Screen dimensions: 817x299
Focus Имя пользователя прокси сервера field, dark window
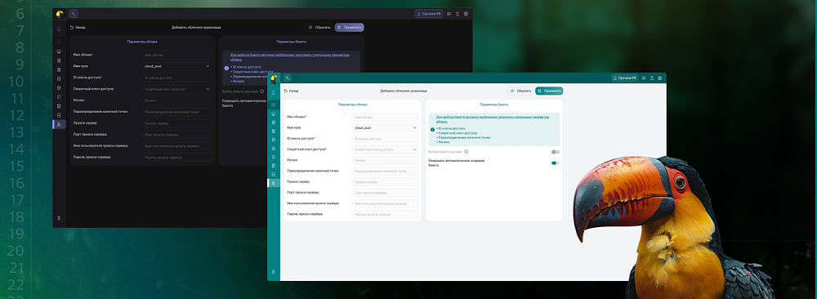(x=176, y=146)
